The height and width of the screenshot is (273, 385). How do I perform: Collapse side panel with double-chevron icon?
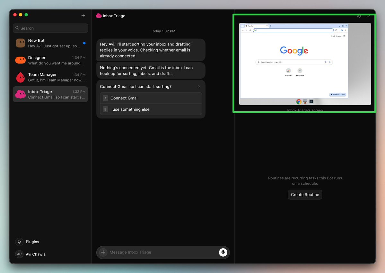point(368,16)
